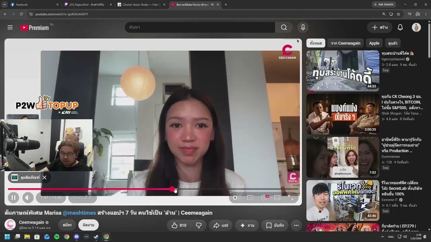Screen dimensions: 431x242
Task: Share the video
Action: [221, 226]
